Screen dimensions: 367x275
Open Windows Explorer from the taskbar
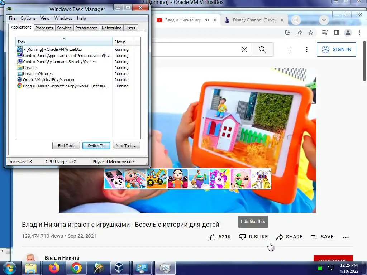(31, 268)
